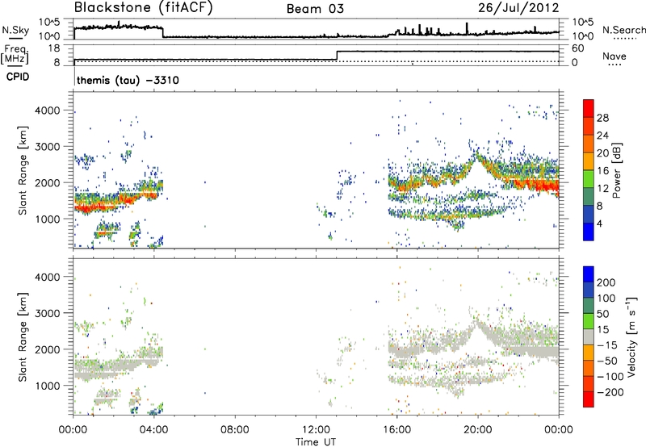Click the "Freq. [MHz]" axis label
The image size is (646, 447).
15,54
